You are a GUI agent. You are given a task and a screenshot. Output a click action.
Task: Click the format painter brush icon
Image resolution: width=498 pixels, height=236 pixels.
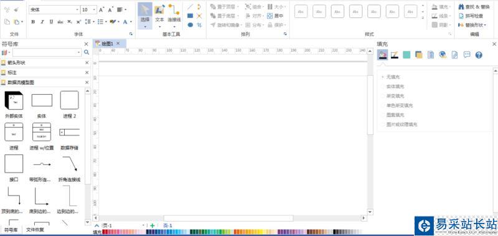16,10
